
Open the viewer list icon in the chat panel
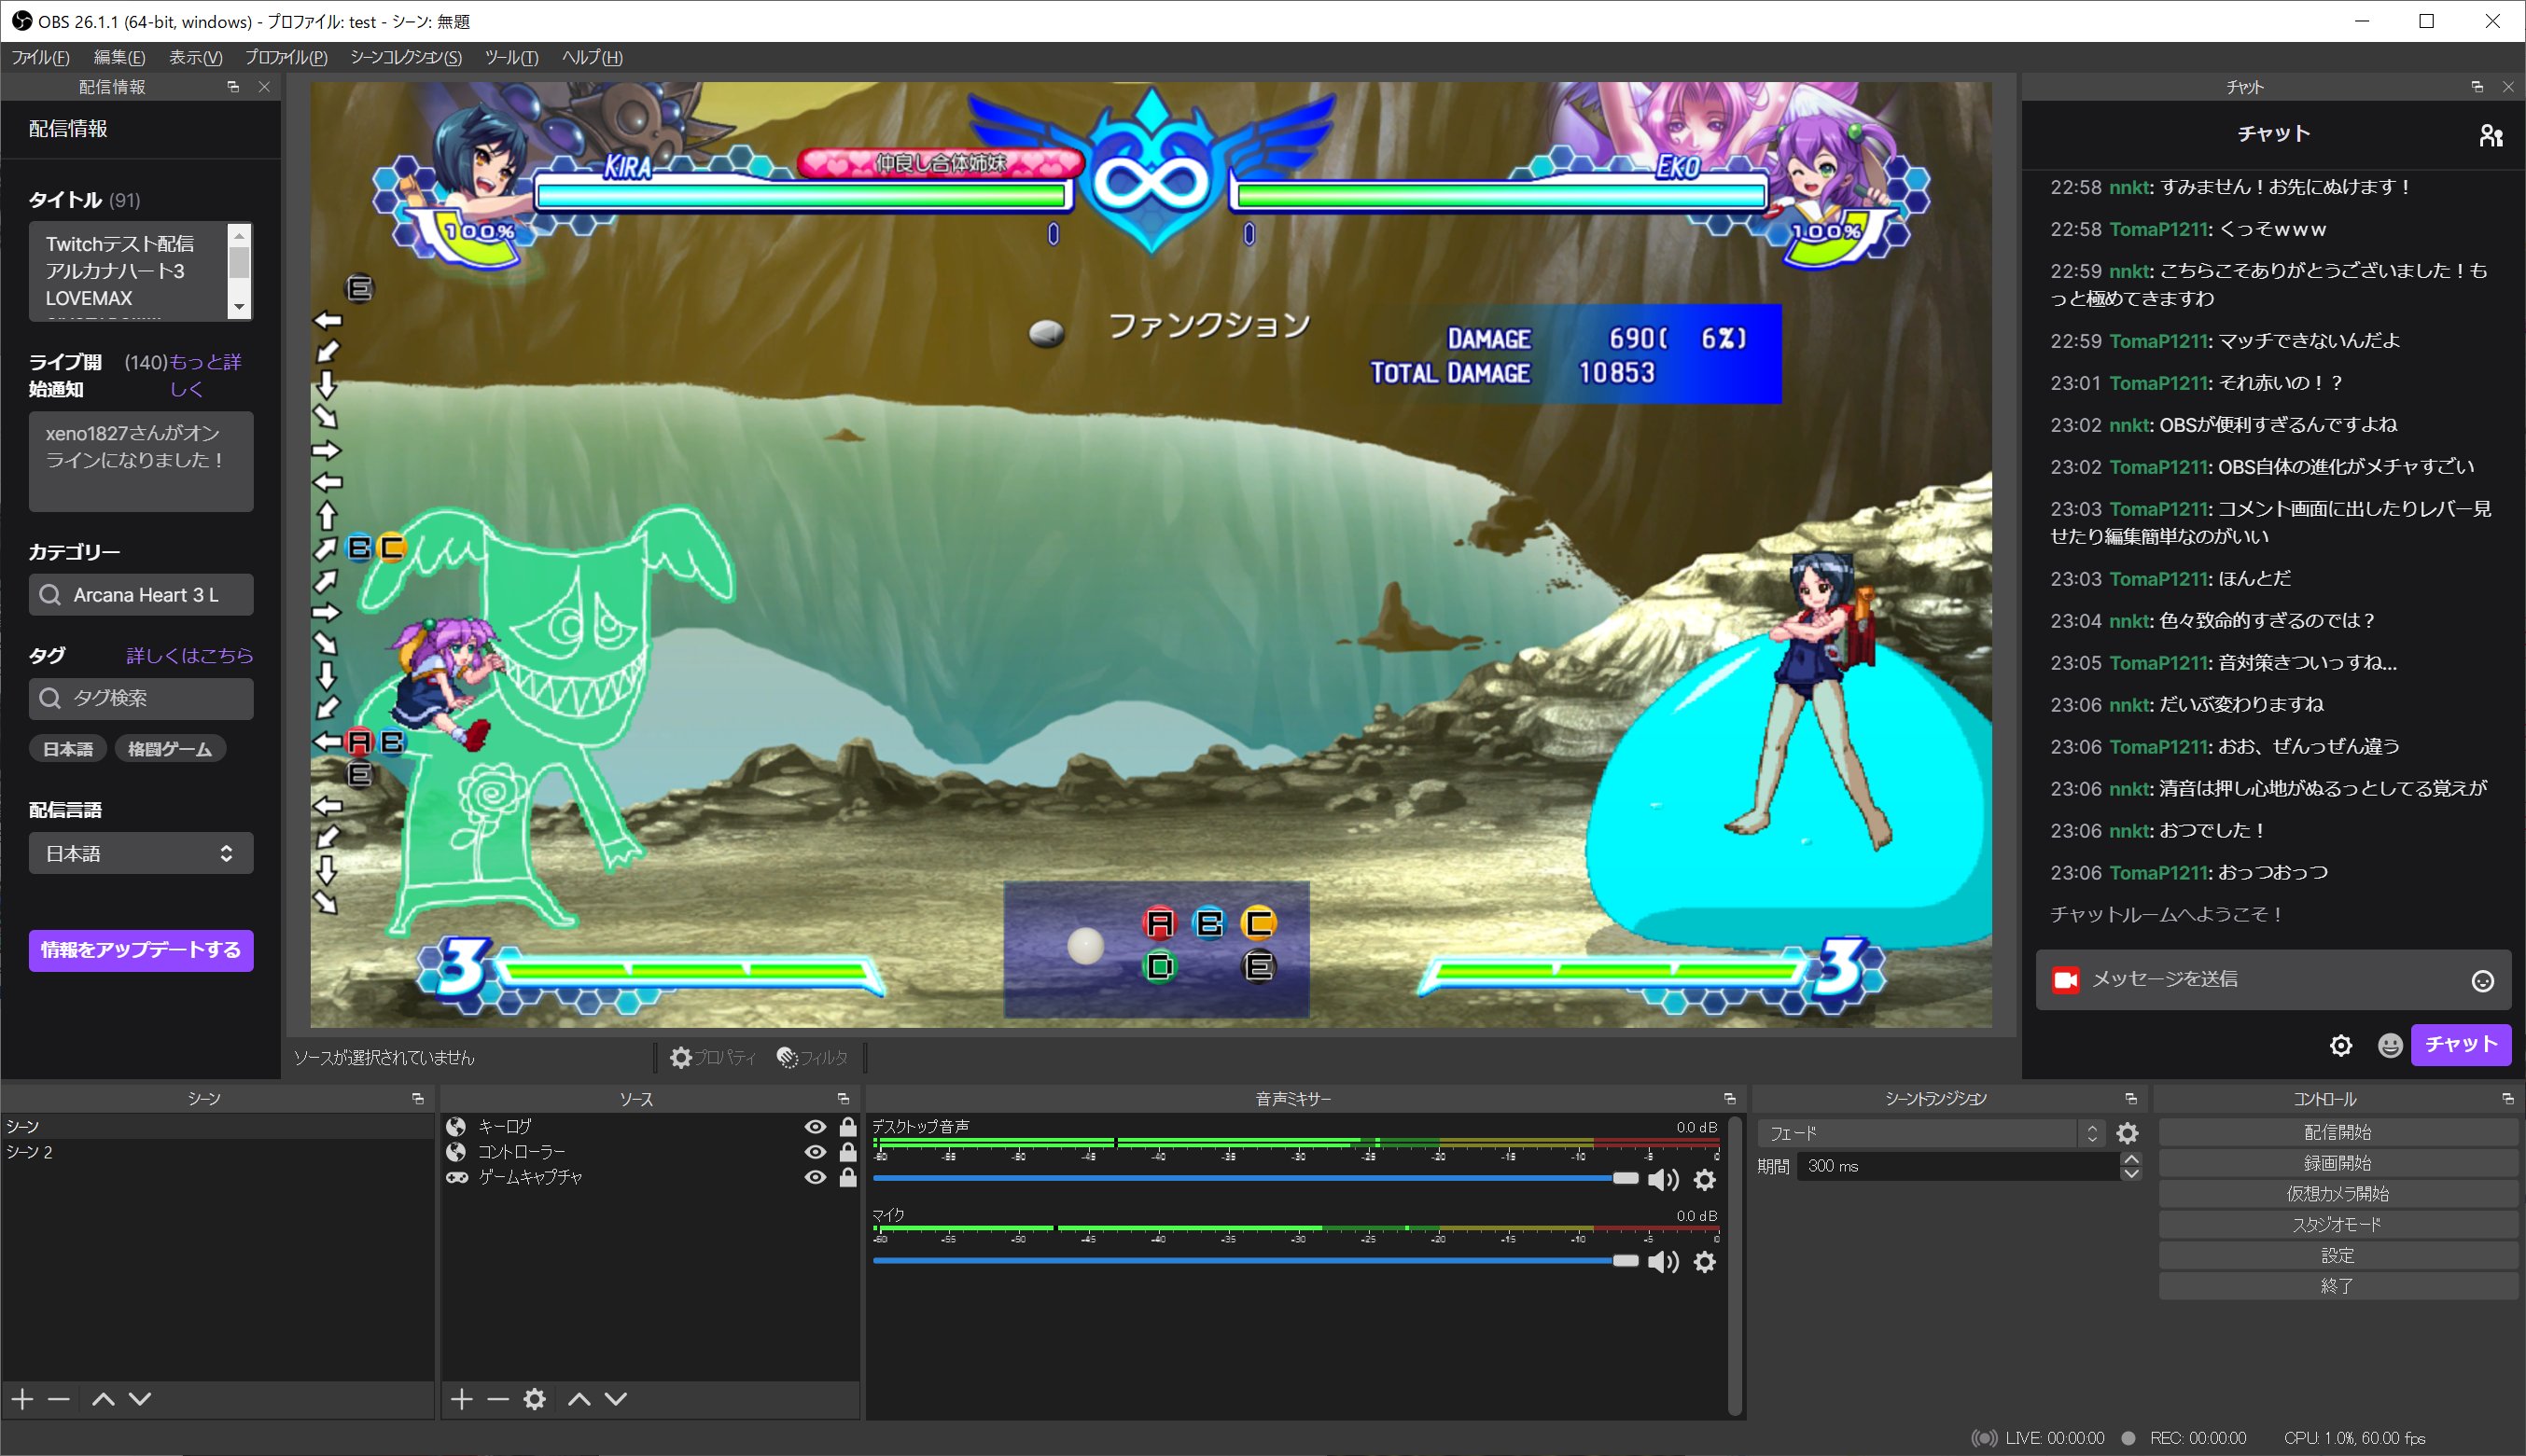[x=2491, y=135]
